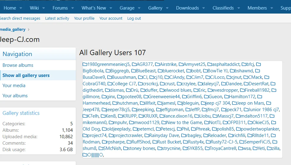Click the folder icon before Fireball1982
Screen dimensions: 291x165
click(x=242, y=90)
